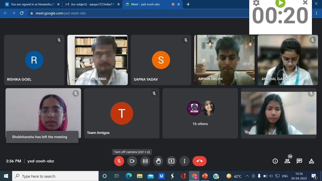Image resolution: width=322 pixels, height=181 pixels.
Task: Toggle closed captions button
Action: (x=145, y=161)
